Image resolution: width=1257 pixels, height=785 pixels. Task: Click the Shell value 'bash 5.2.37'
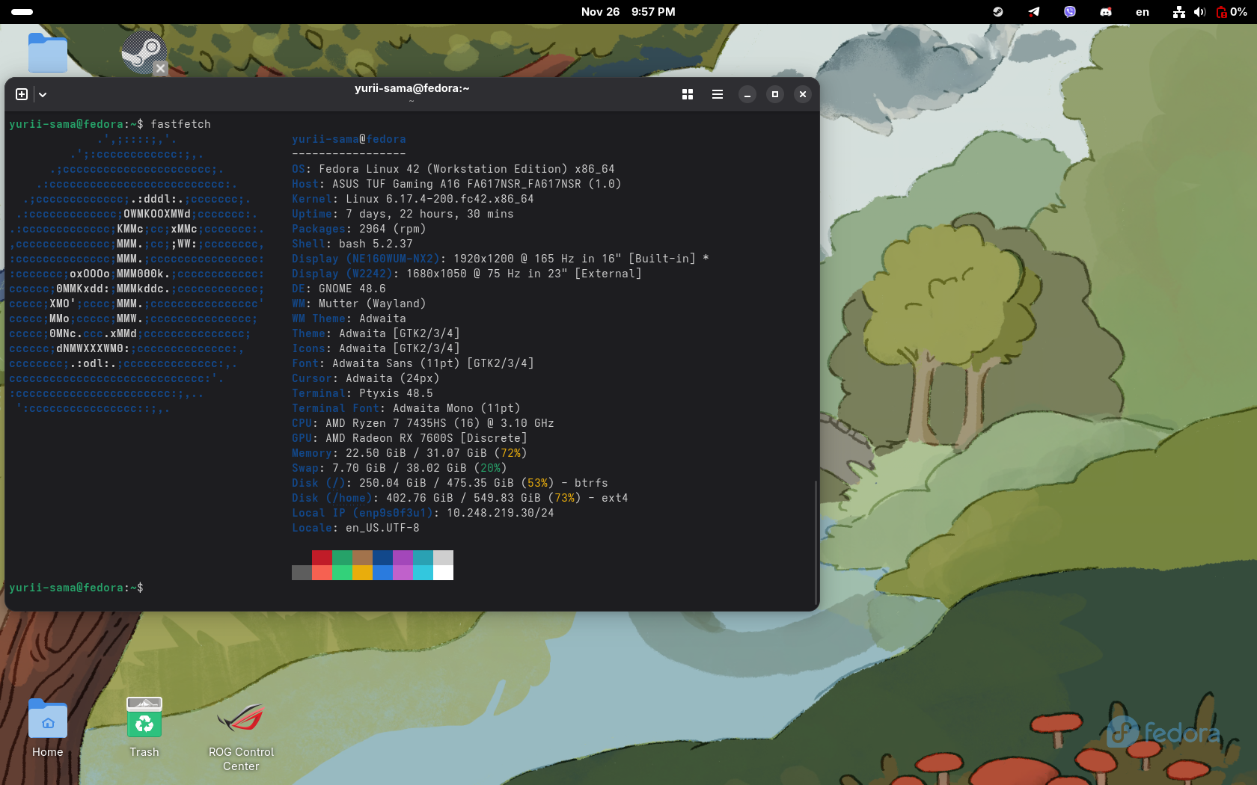pyautogui.click(x=376, y=244)
